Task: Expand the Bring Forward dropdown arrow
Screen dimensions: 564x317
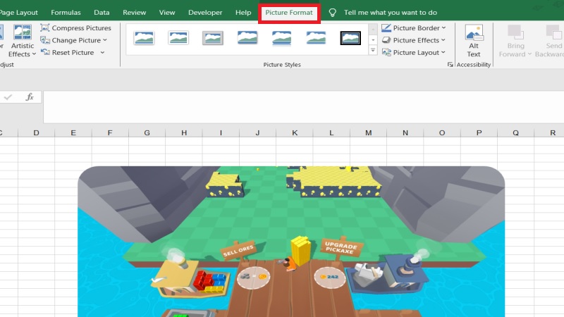Action: pyautogui.click(x=529, y=54)
